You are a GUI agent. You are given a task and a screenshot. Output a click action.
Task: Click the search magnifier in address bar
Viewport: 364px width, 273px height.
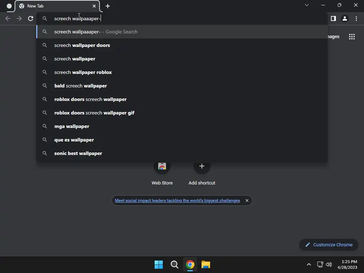coord(45,18)
